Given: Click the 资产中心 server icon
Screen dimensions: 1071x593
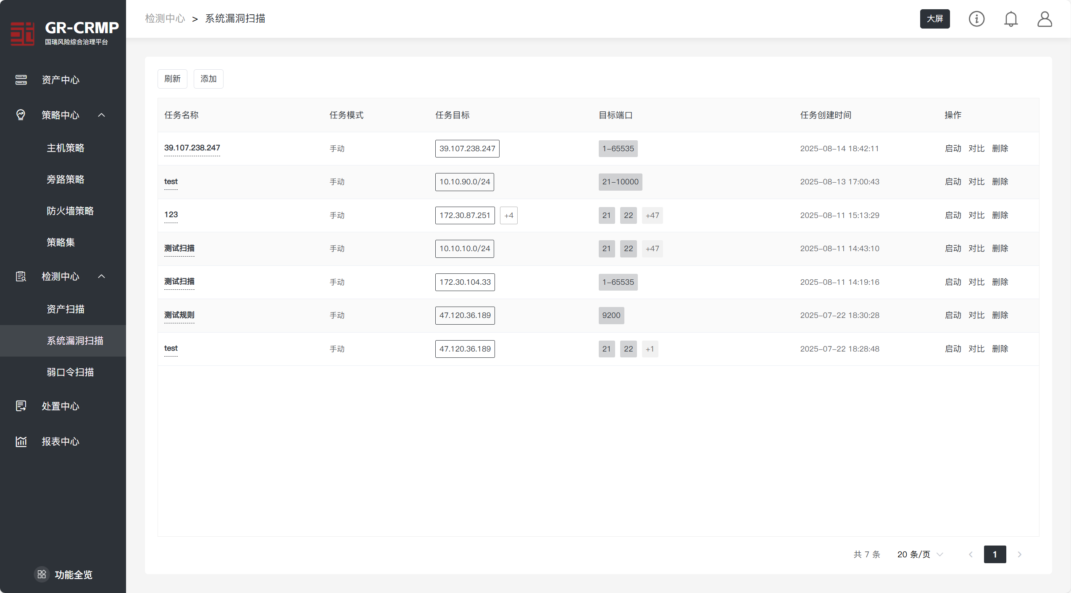Looking at the screenshot, I should click(x=21, y=80).
